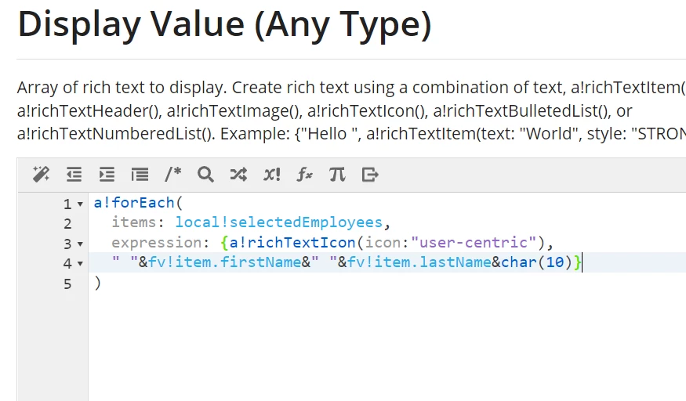Click line number 2 in the gutter
The image size is (686, 401).
67,224
